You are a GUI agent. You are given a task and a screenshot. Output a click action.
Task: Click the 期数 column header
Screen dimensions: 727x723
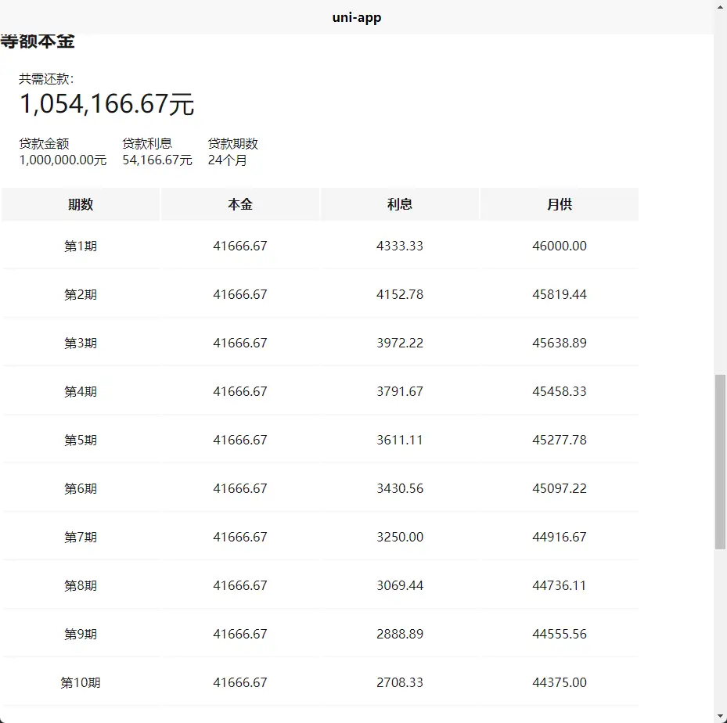point(81,204)
